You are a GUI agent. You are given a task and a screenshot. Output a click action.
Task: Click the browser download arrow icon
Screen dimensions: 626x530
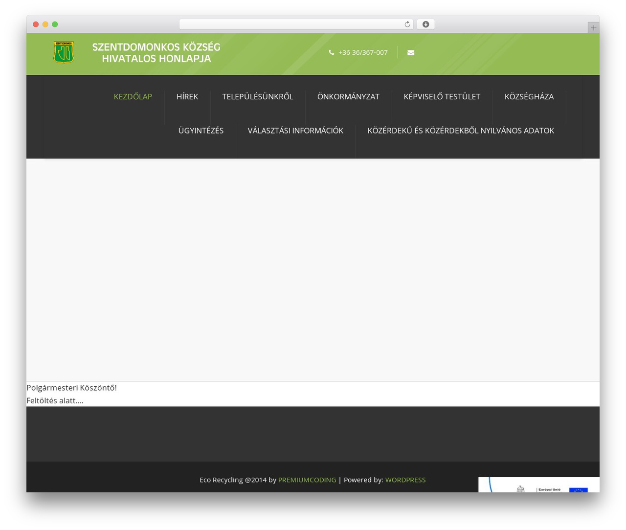point(426,24)
